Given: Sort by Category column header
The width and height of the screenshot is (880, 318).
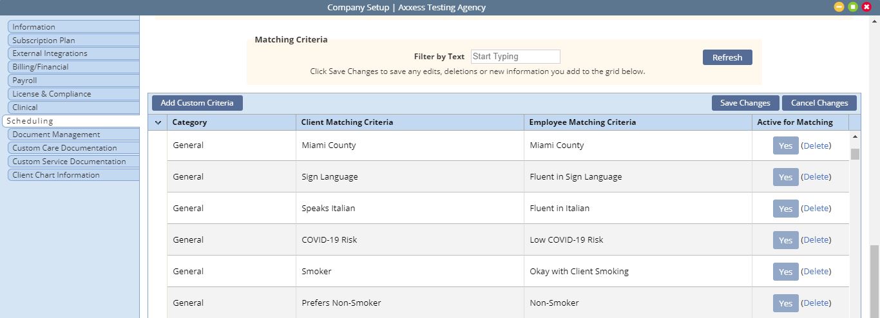Looking at the screenshot, I should (x=190, y=122).
